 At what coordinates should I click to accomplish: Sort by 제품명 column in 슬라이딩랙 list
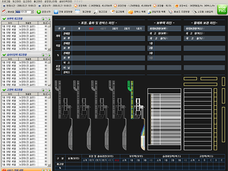[x=29, y=59]
